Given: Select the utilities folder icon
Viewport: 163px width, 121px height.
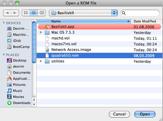Looking at the screenshot, I should [x=47, y=61].
